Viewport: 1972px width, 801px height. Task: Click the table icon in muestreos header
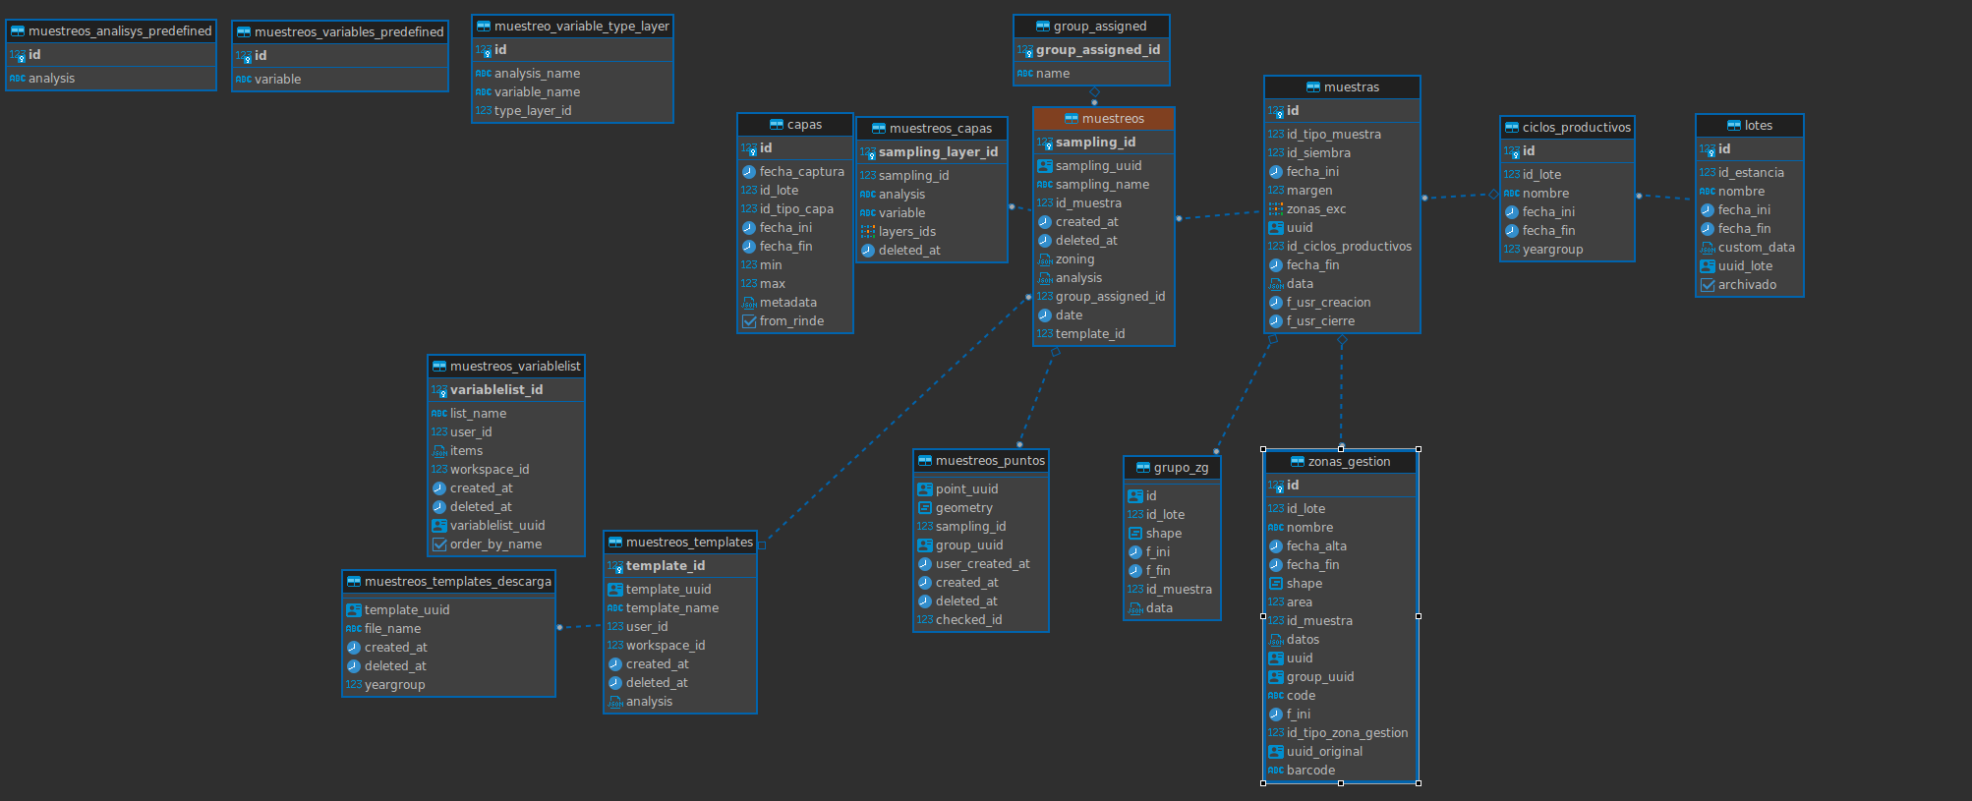1072,119
